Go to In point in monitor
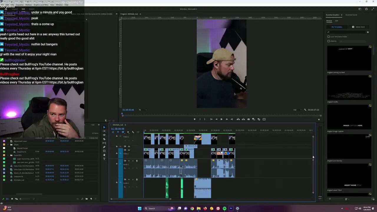The width and height of the screenshot is (377, 212). pyautogui.click(x=211, y=119)
